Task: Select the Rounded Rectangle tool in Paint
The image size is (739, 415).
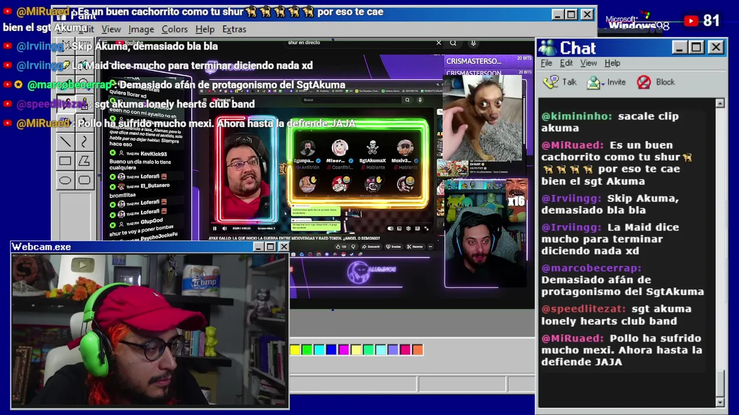Action: click(84, 180)
